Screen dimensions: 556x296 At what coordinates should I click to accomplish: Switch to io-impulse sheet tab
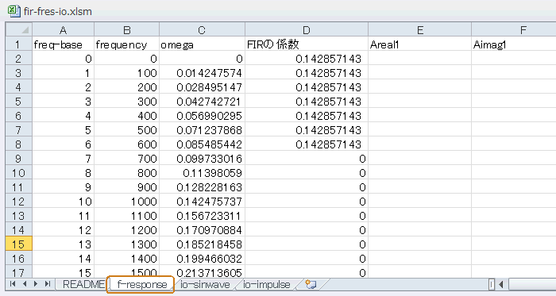(266, 284)
